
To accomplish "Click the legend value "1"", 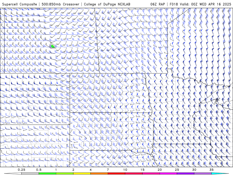I will pos(56,170).
